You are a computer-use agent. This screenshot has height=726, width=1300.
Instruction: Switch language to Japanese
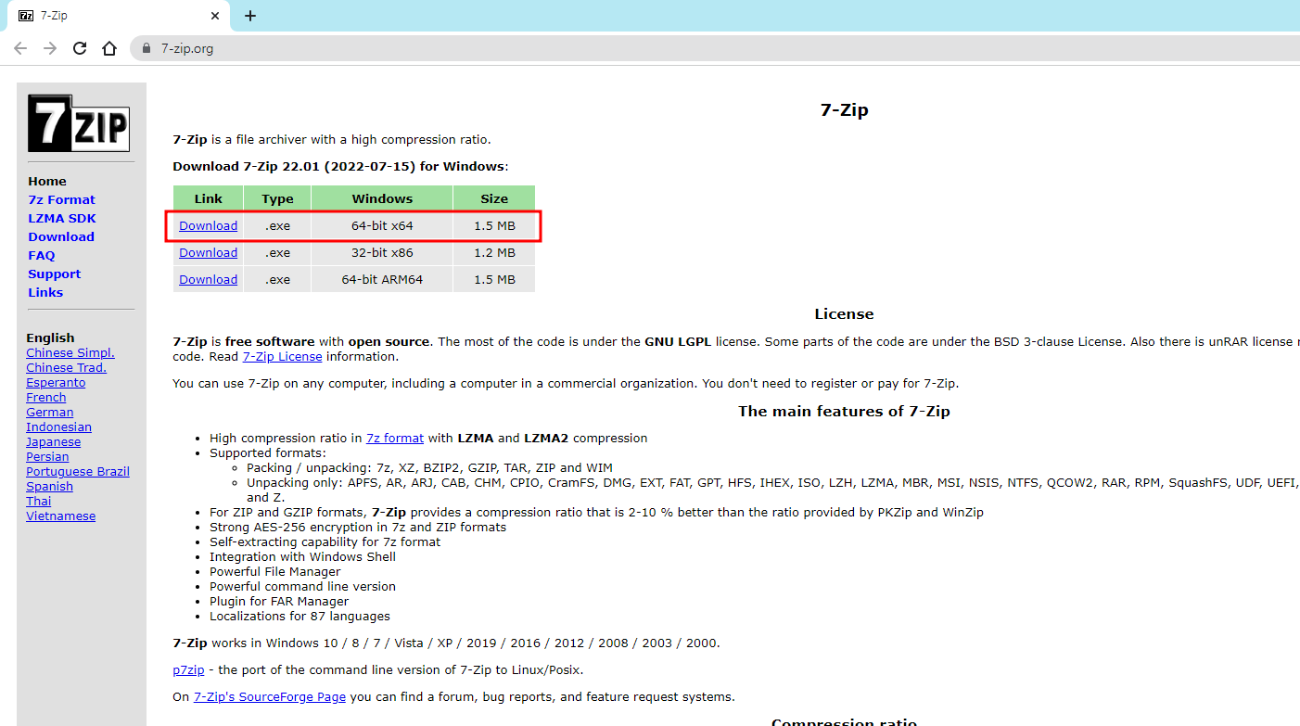tap(54, 442)
